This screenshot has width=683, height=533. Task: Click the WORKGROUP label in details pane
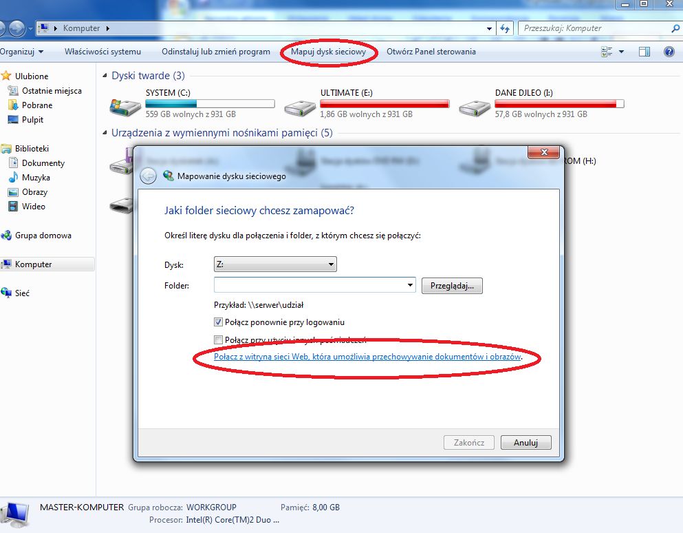(x=211, y=508)
